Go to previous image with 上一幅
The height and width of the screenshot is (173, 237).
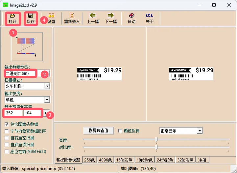(93, 19)
